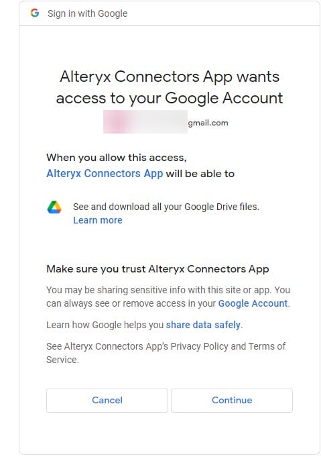Click the word Service in Terms of Service
The image size is (321, 457).
pyautogui.click(x=62, y=360)
